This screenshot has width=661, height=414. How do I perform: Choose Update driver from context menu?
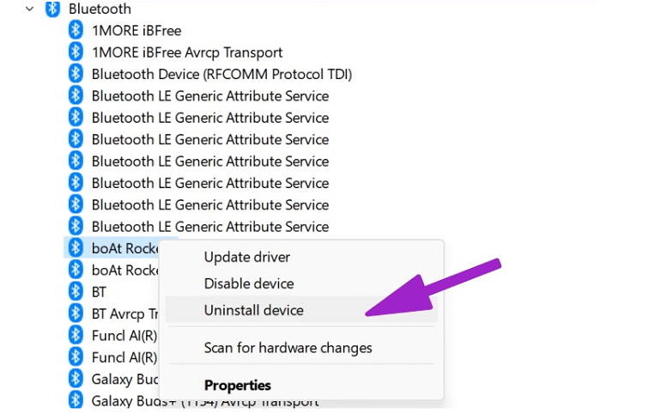tap(247, 257)
